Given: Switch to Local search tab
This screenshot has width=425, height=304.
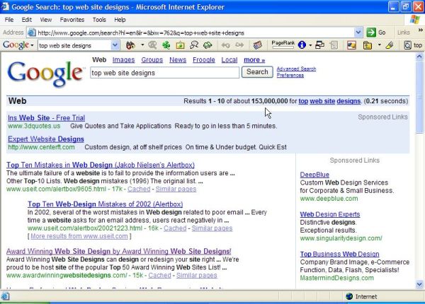Looking at the screenshot, I should (229, 60).
